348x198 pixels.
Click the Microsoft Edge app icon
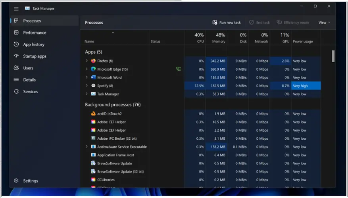tap(93, 69)
